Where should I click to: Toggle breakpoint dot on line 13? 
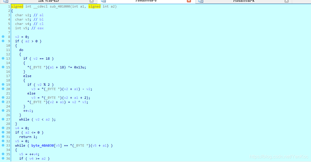pos(3,58)
